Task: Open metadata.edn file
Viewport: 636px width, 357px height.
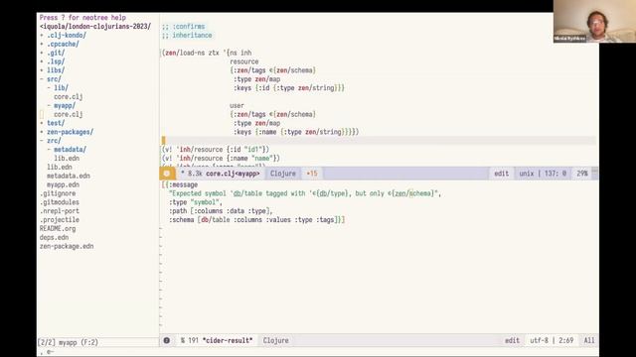Action: click(x=69, y=177)
